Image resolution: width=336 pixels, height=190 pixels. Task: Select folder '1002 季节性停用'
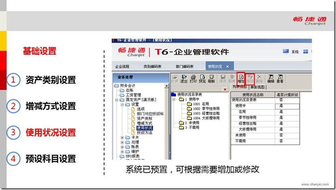[206, 109]
